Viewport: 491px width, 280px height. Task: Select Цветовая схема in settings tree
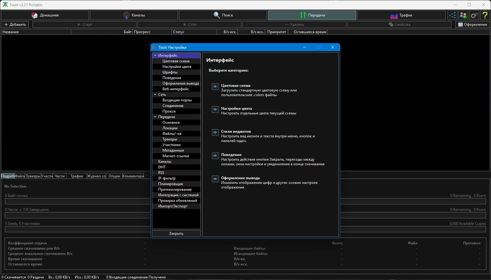coord(176,61)
